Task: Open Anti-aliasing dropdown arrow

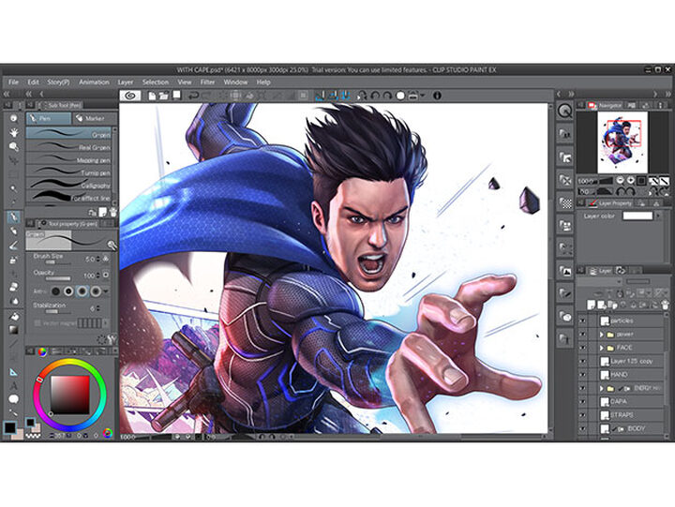Action: [106, 291]
